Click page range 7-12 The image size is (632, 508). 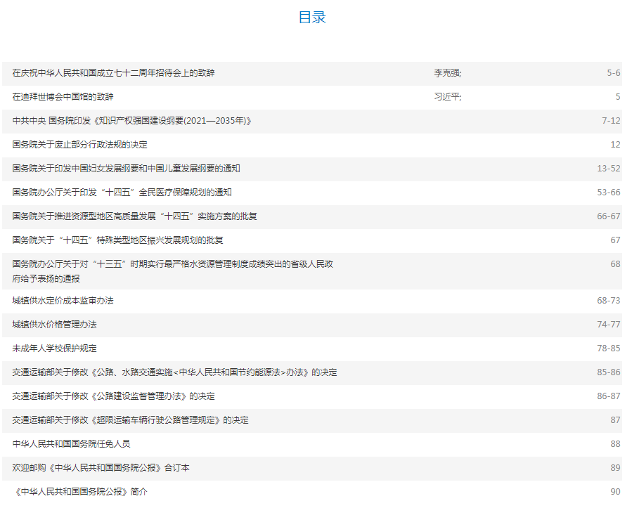coord(611,120)
